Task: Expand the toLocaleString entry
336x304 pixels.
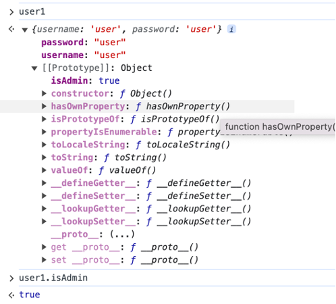Action: pyautogui.click(x=44, y=145)
